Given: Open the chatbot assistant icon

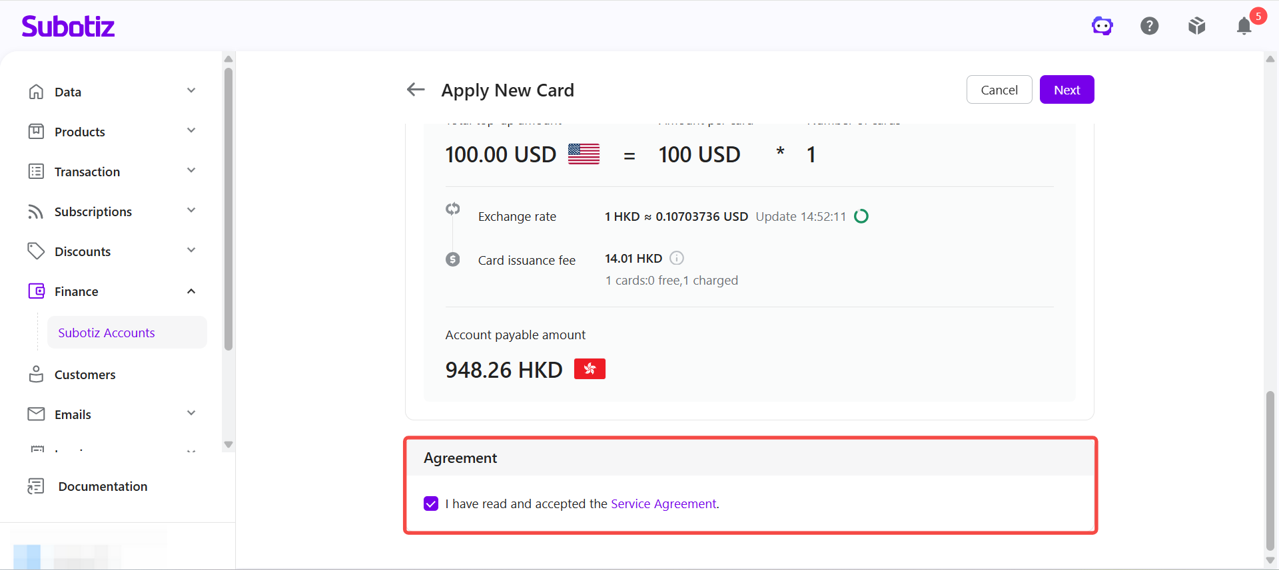Looking at the screenshot, I should coord(1102,26).
